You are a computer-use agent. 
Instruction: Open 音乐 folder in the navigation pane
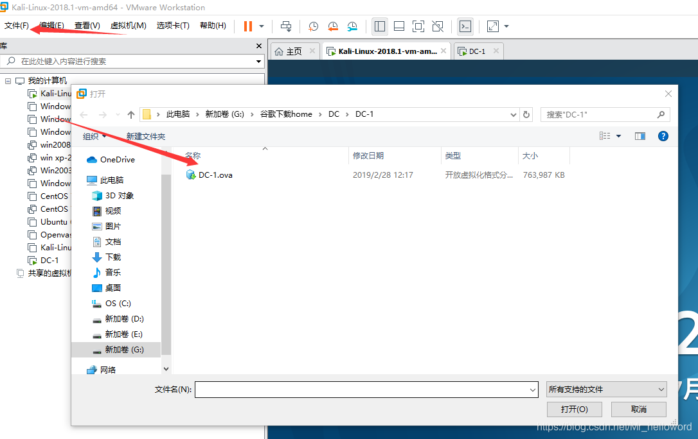pos(107,272)
